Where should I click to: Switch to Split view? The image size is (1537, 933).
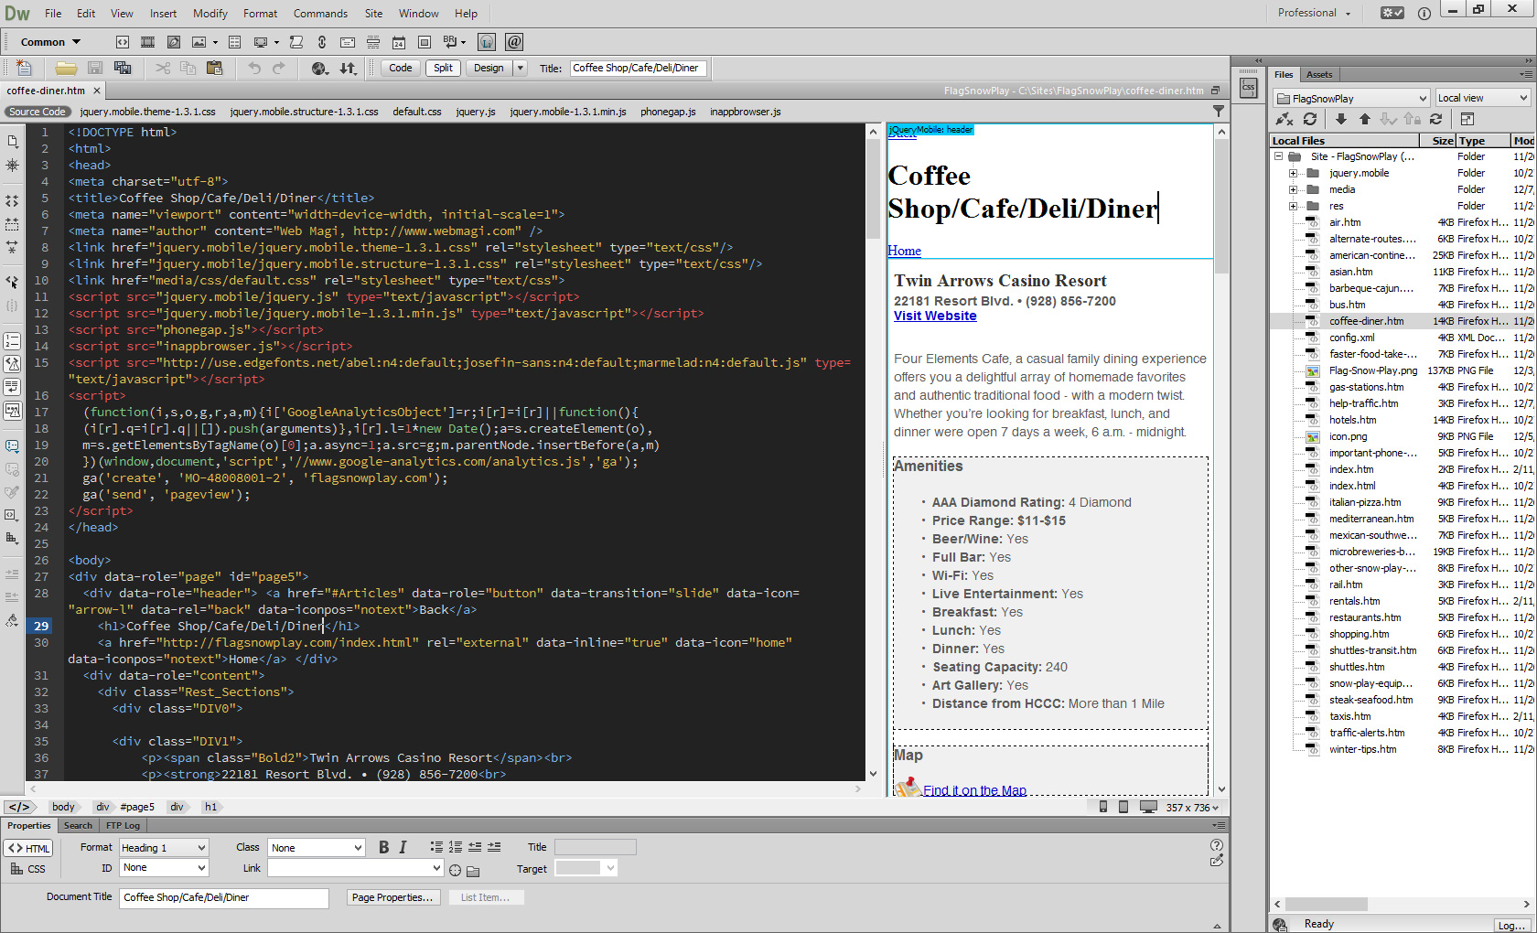pos(443,68)
